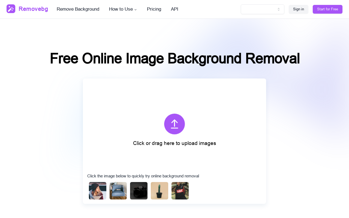Open the API link in navigation

coord(174,9)
